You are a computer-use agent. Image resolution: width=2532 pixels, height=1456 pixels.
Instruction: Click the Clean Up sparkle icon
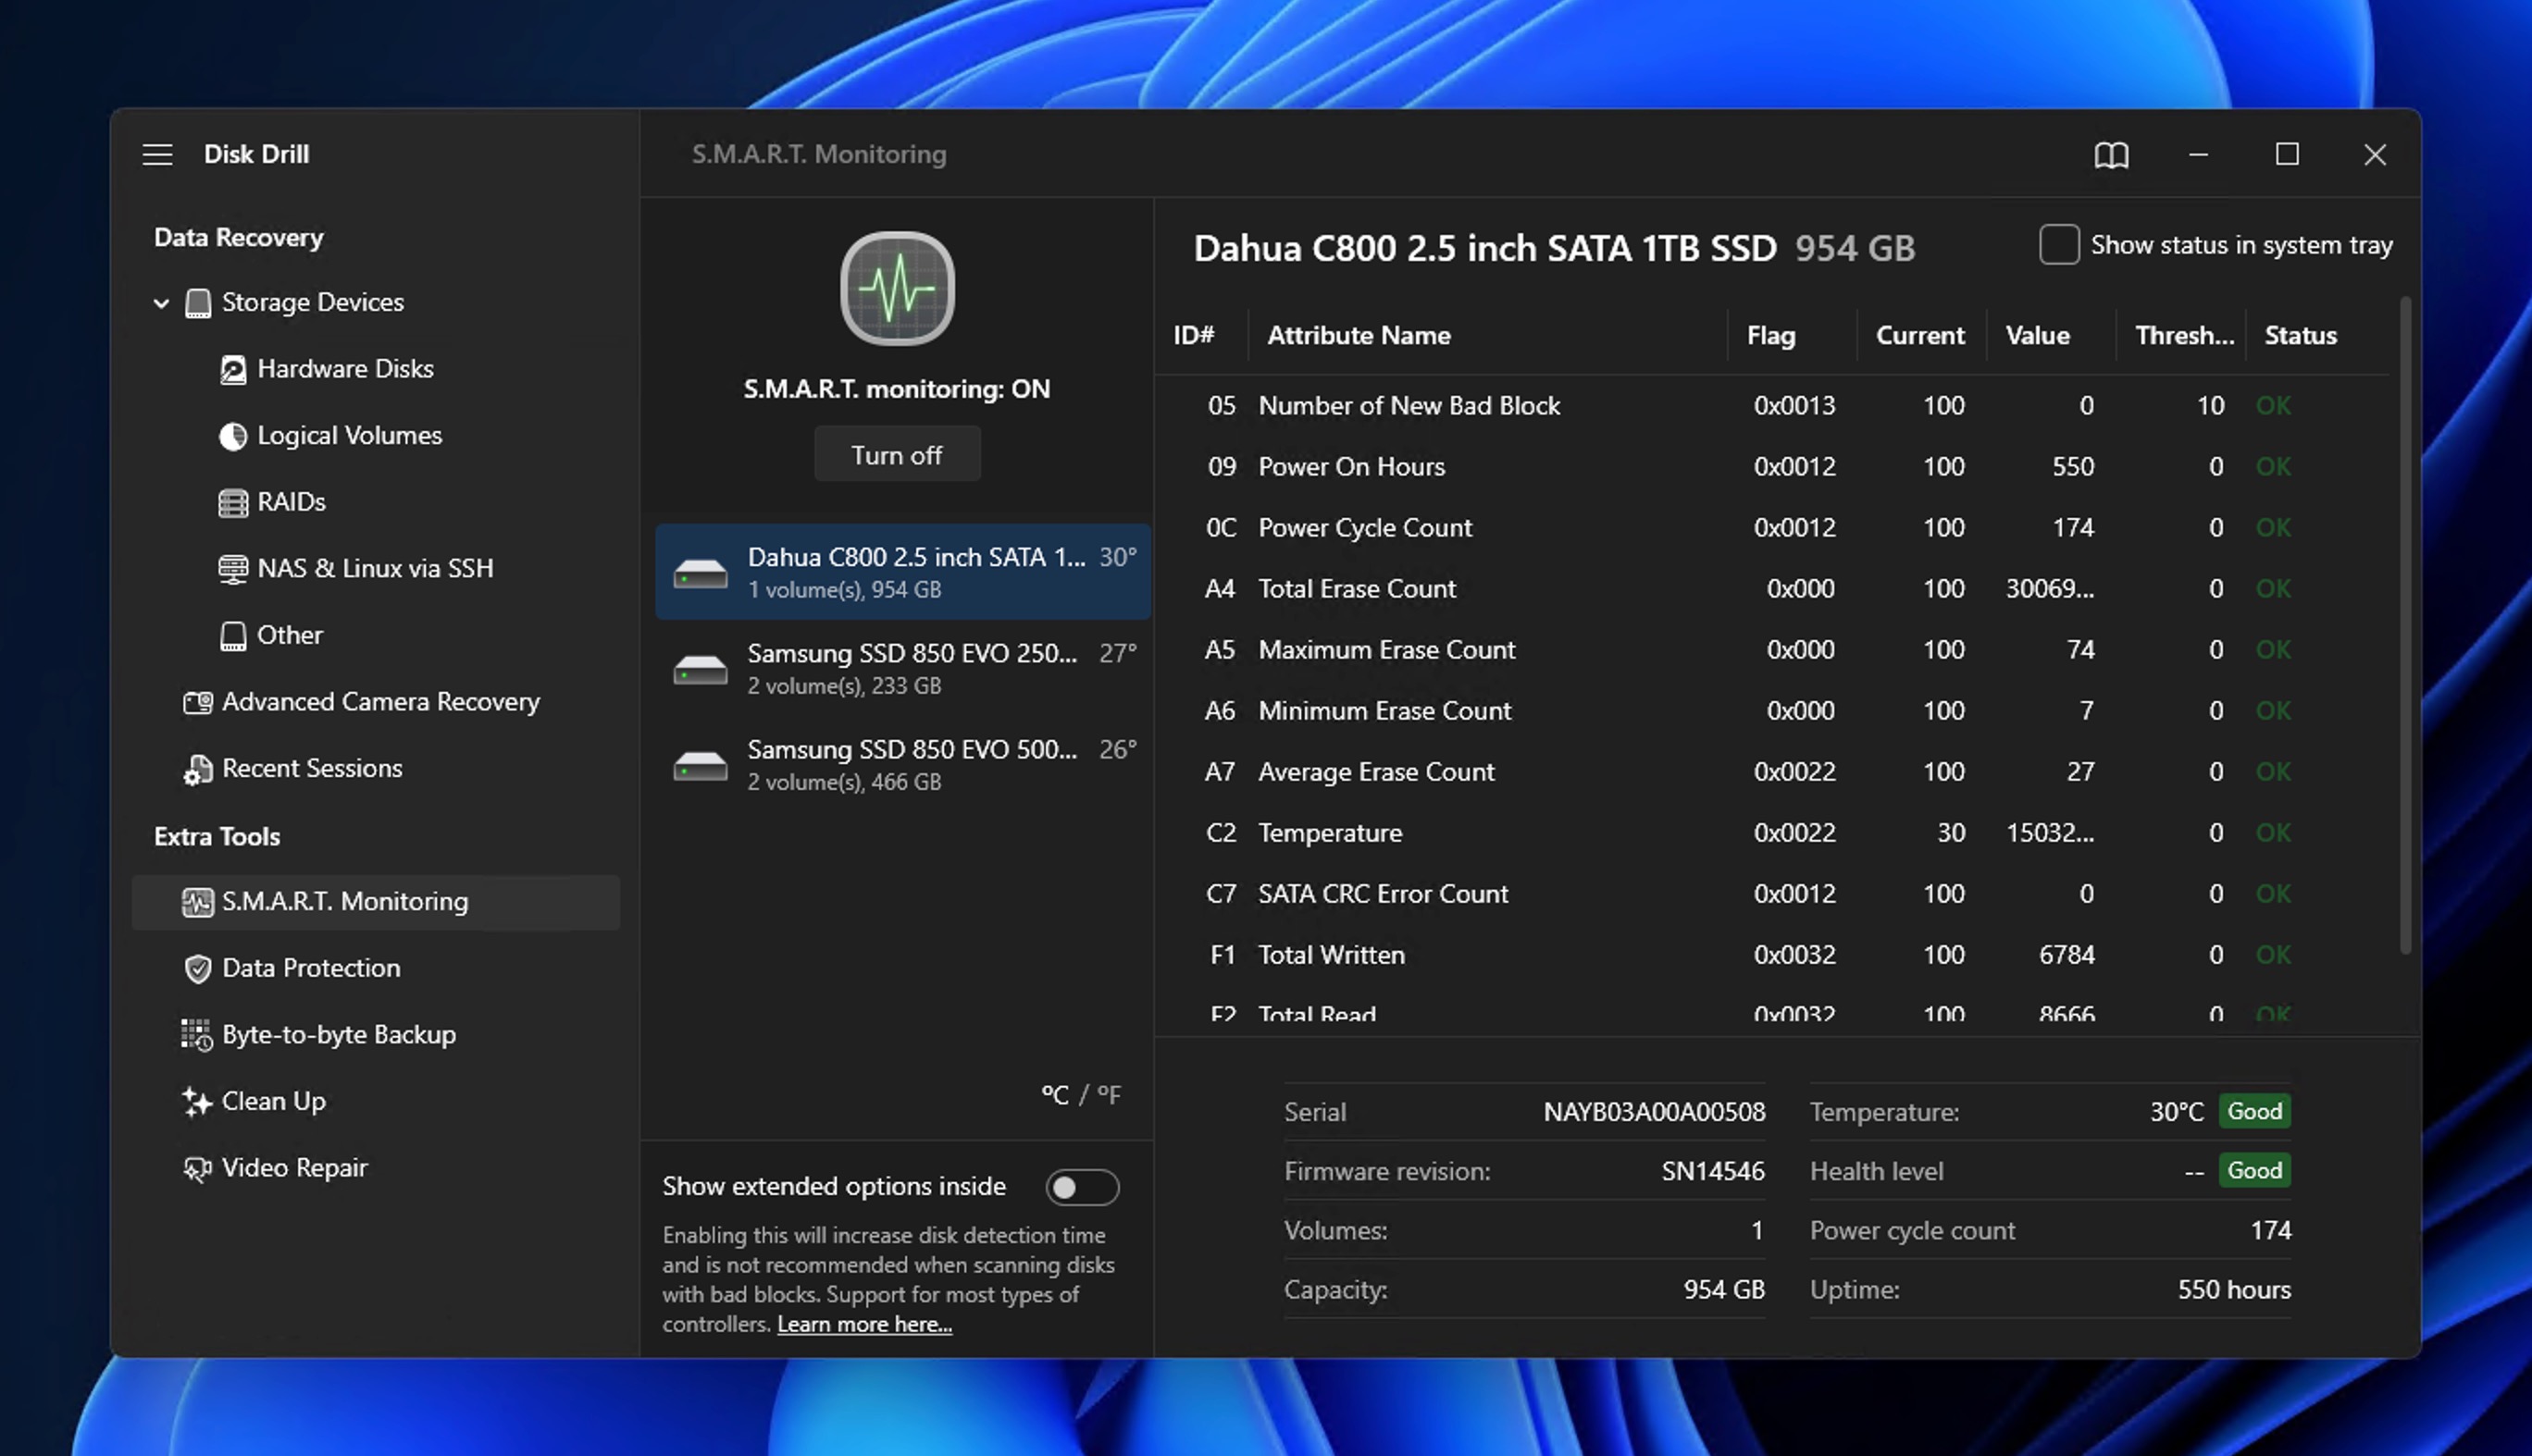(x=197, y=1102)
